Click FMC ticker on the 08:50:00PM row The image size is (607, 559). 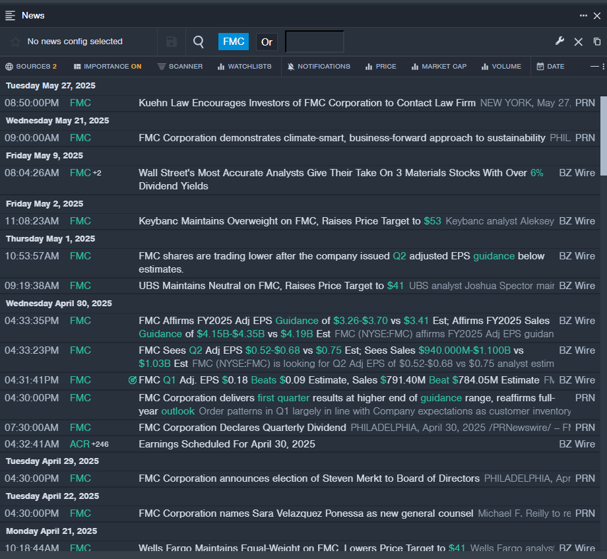tap(80, 103)
